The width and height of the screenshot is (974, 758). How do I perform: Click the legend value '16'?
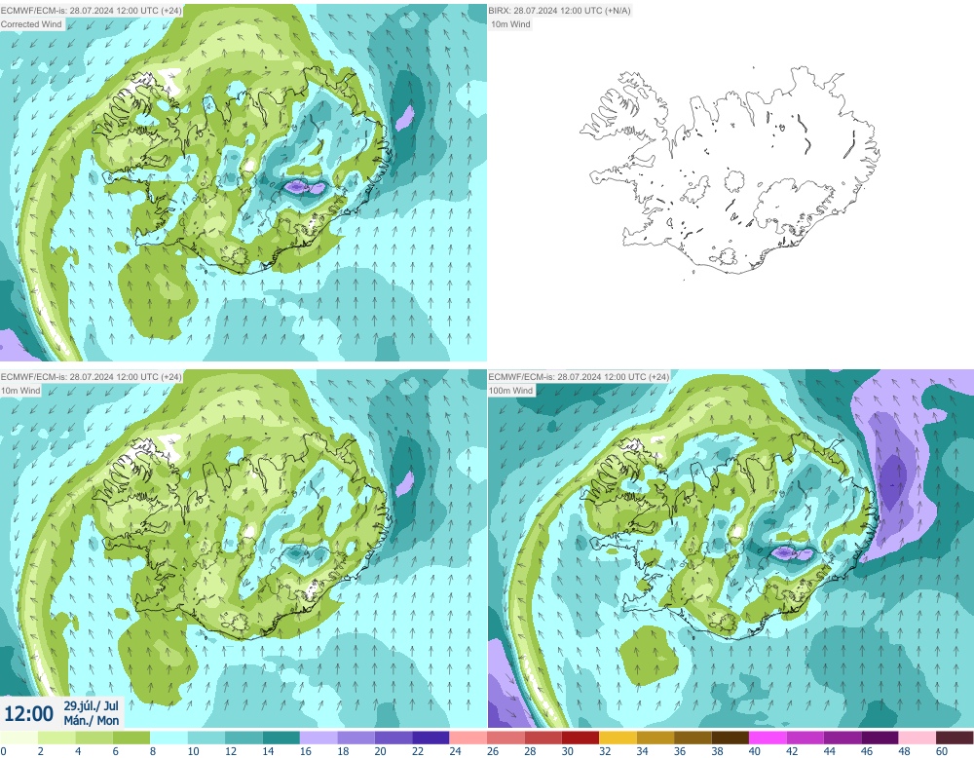click(x=306, y=751)
